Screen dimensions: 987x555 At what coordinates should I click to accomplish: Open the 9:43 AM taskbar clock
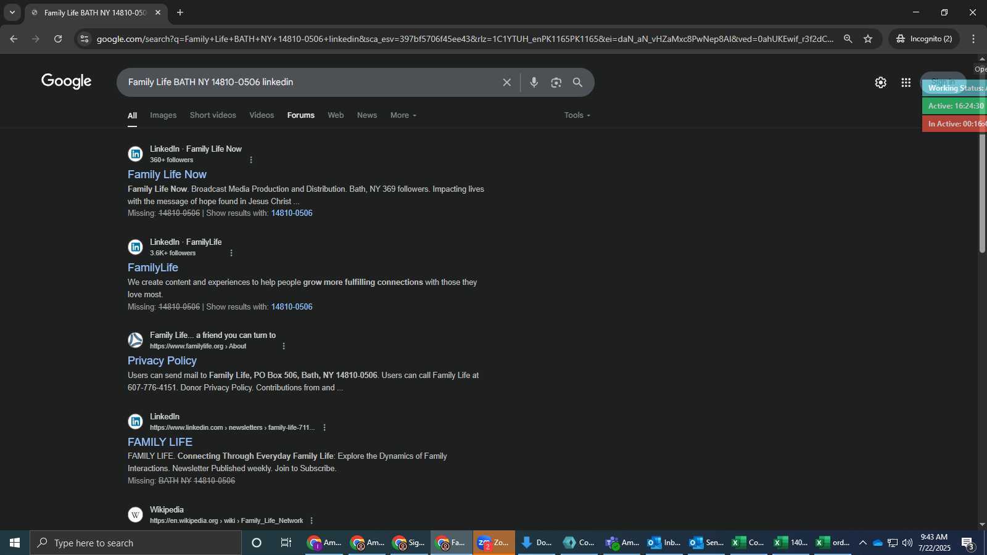pyautogui.click(x=934, y=543)
